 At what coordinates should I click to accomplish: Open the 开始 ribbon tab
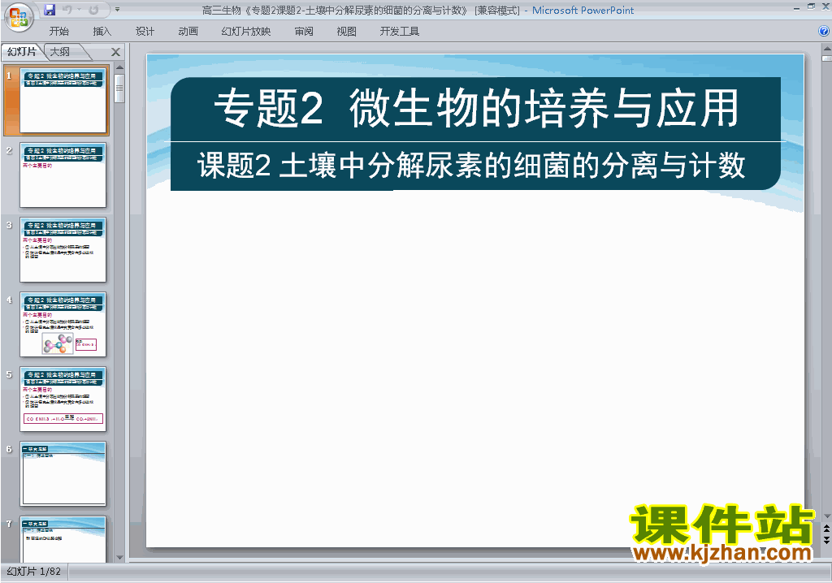click(x=58, y=32)
